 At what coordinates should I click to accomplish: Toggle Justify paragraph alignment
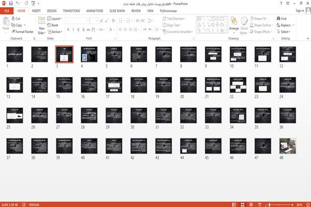click(135, 30)
